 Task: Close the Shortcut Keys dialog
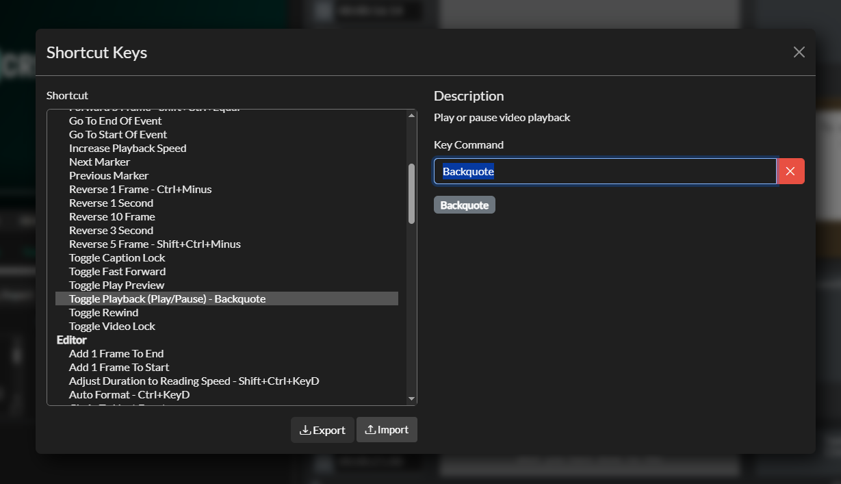point(799,52)
